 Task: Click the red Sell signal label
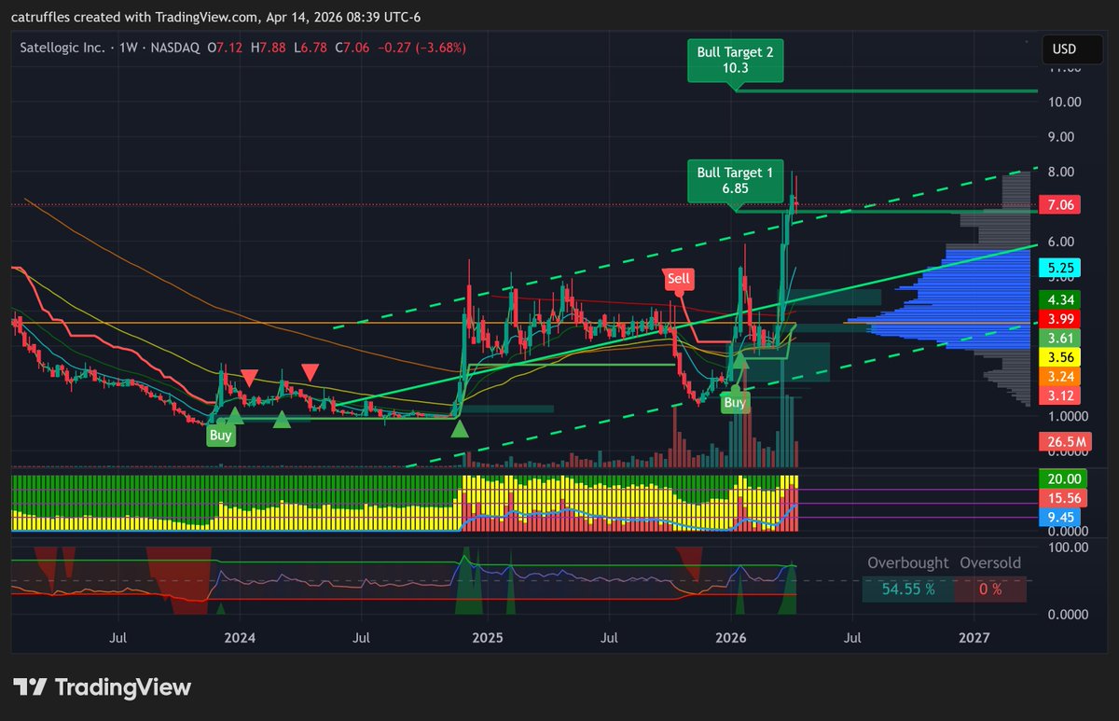click(x=678, y=278)
